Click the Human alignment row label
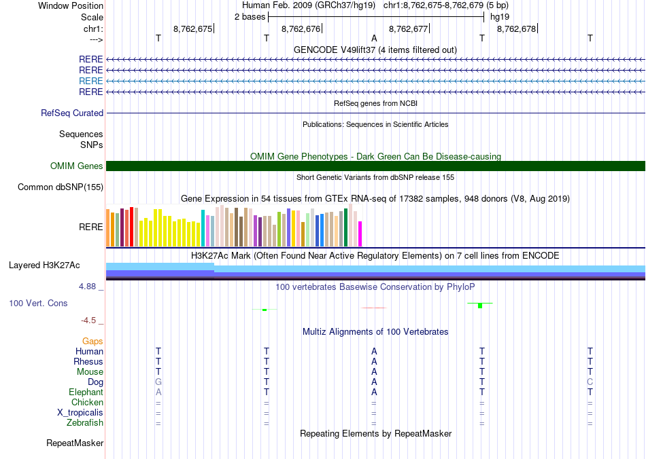Viewport: 646px width, 459px height. point(89,351)
